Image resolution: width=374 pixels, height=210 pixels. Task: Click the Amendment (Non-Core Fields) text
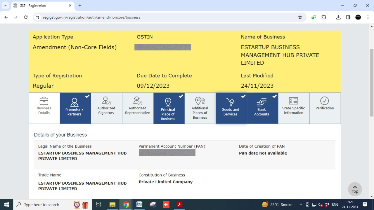75,47
